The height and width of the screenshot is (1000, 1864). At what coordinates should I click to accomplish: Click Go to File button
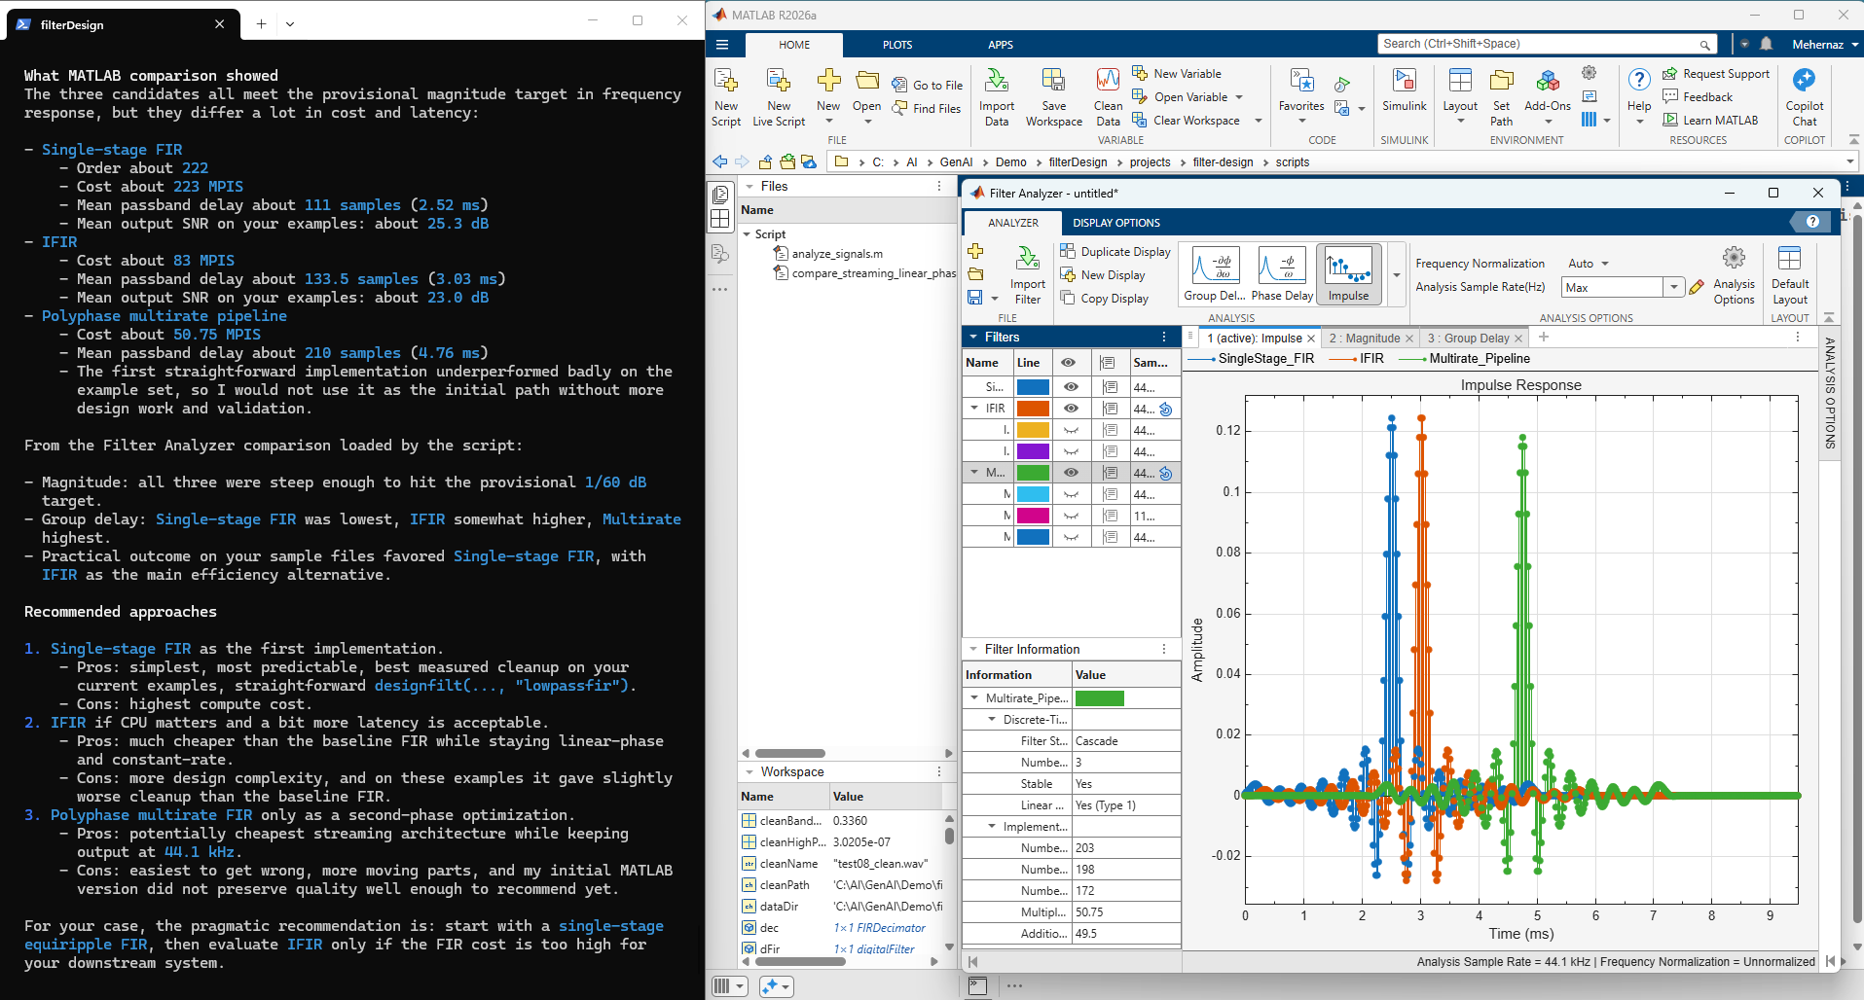point(928,86)
